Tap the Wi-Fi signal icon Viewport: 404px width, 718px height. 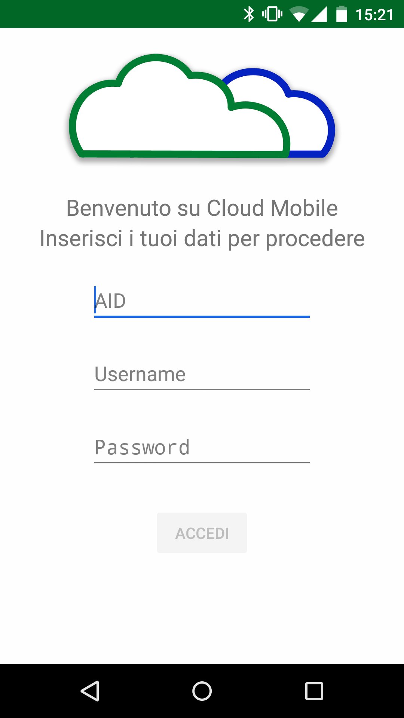299,15
